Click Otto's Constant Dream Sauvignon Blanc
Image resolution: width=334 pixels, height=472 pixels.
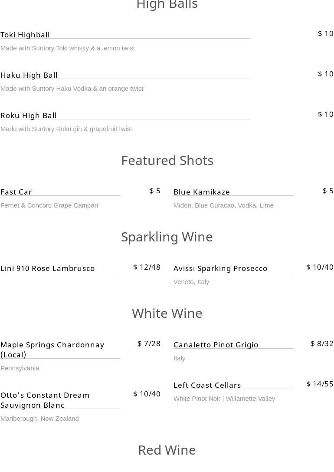[45, 400]
